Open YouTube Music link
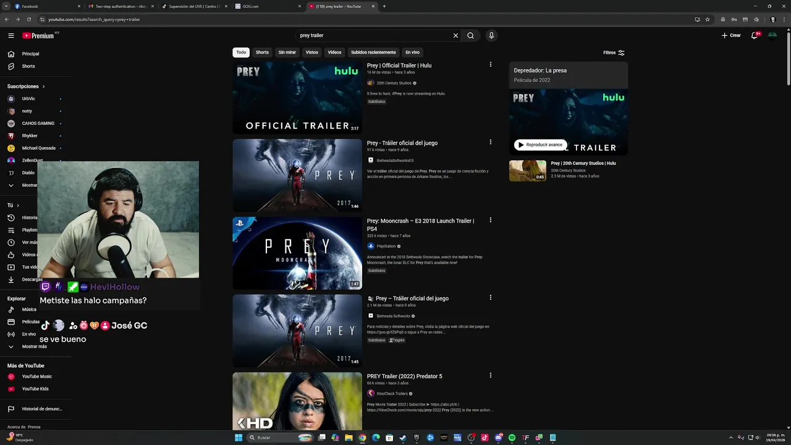The width and height of the screenshot is (791, 445). click(x=36, y=376)
